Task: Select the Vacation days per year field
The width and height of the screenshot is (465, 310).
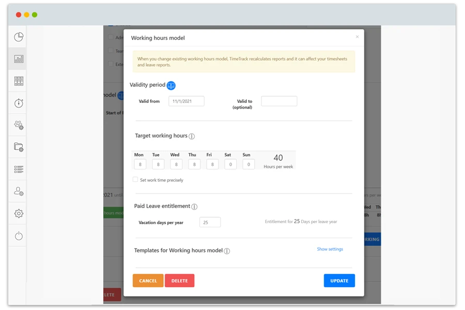Action: pyautogui.click(x=210, y=222)
